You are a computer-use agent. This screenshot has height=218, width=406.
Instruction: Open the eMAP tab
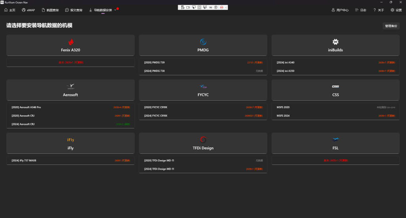pyautogui.click(x=28, y=10)
